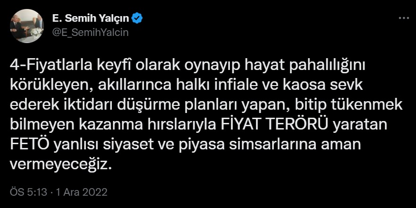Open the three-dot more options menu
Image resolution: width=416 pixels, height=208 pixels.
click(x=404, y=18)
